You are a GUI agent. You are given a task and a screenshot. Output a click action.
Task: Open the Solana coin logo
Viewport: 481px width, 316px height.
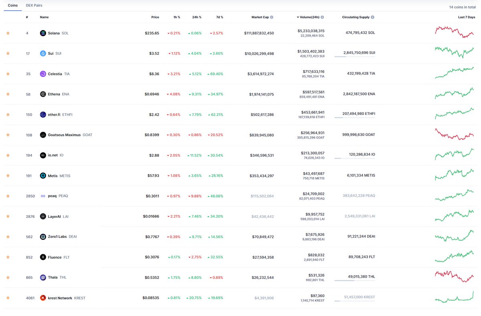[x=43, y=33]
